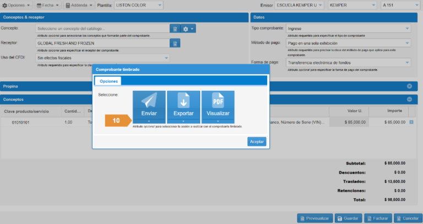This screenshot has width=423, height=224.
Task: Collapse the Conceptos panel
Action: 409,99
